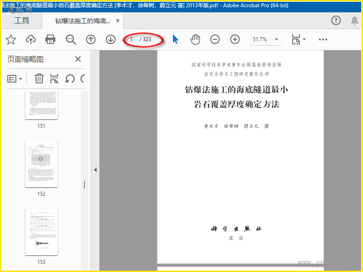Open the fit page width options

point(299,39)
